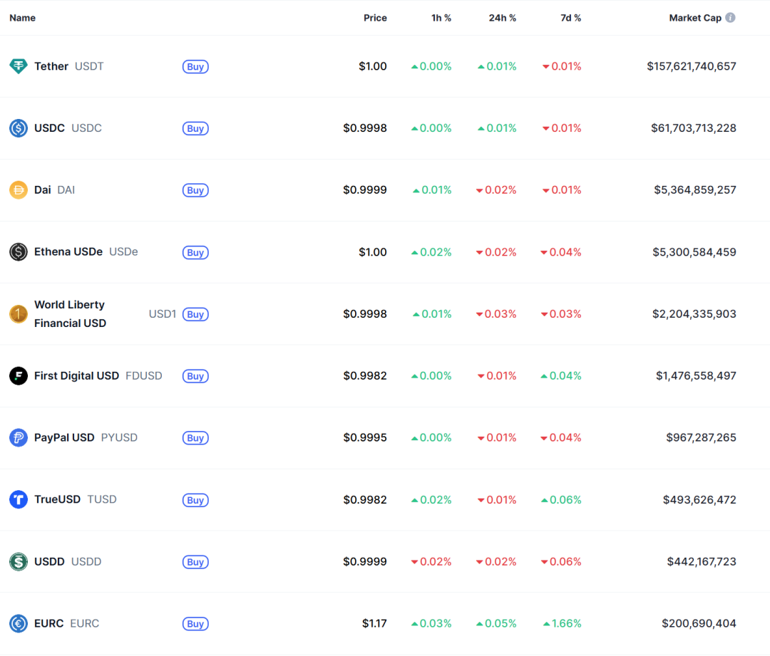
Task: Open the Dai coin page
Action: pyautogui.click(x=43, y=190)
